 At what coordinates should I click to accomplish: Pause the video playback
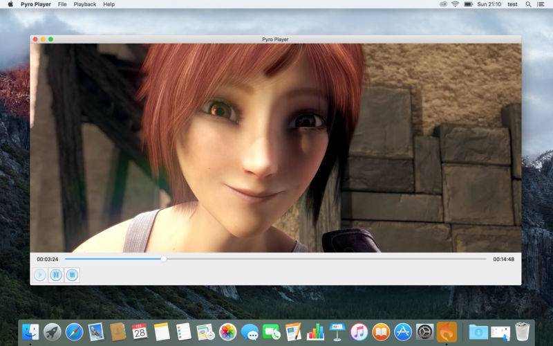56,275
